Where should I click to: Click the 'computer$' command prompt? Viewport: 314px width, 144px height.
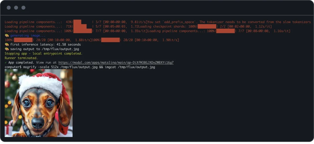tap(13, 67)
